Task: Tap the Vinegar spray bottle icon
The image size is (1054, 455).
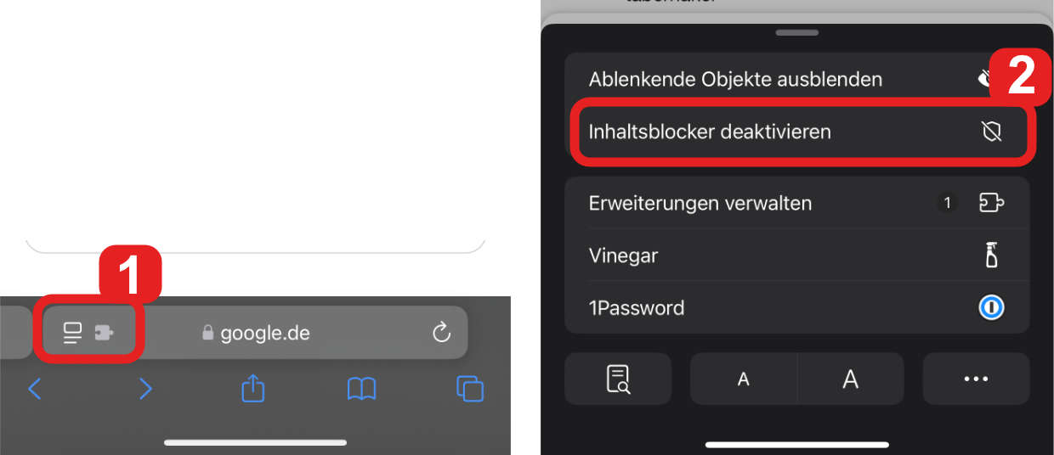Action: tap(991, 255)
